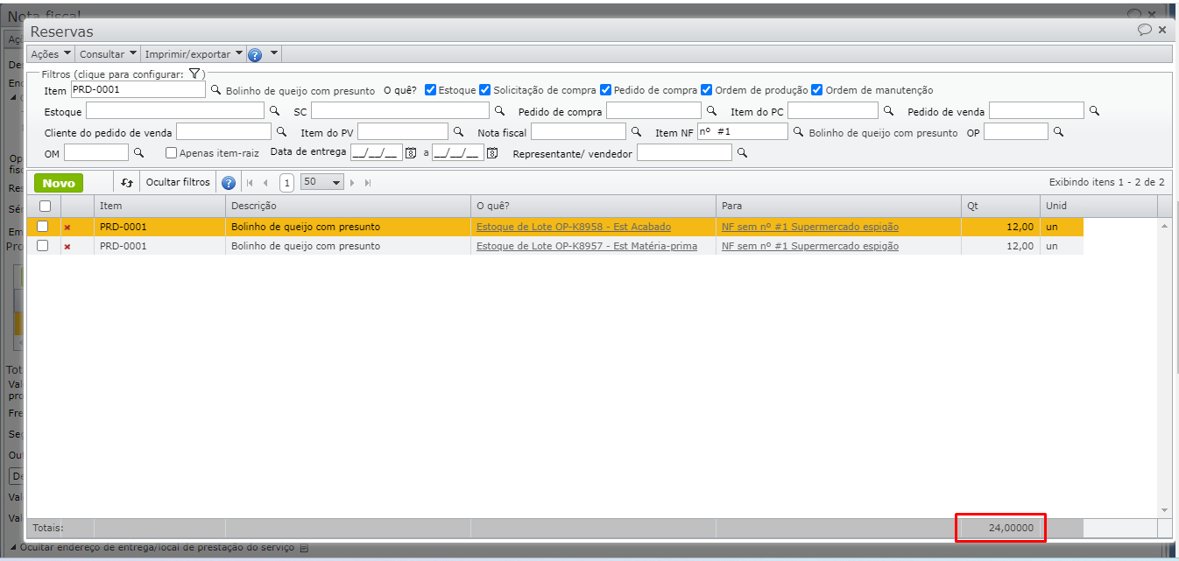Toggle the Pedido de compra checkbox

pos(606,89)
